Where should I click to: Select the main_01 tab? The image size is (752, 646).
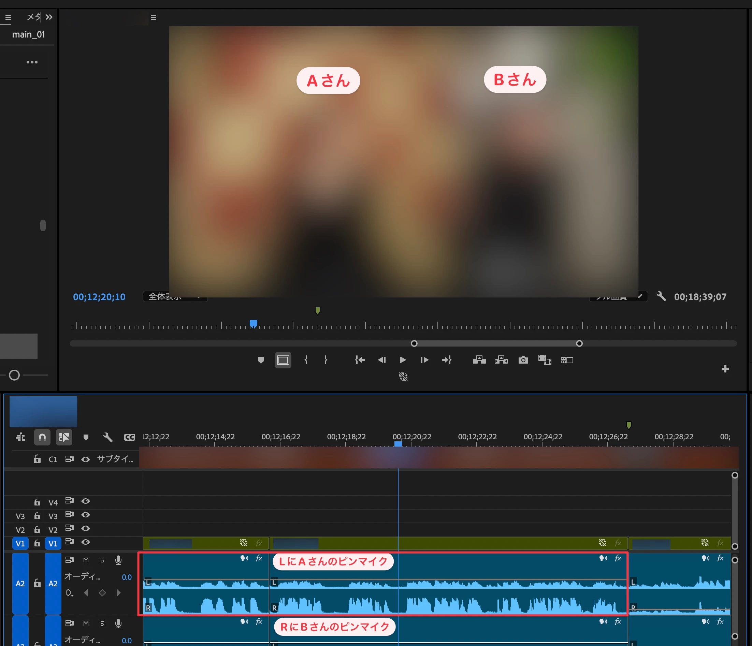pyautogui.click(x=28, y=34)
